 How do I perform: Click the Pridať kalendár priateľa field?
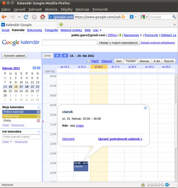click(21, 137)
